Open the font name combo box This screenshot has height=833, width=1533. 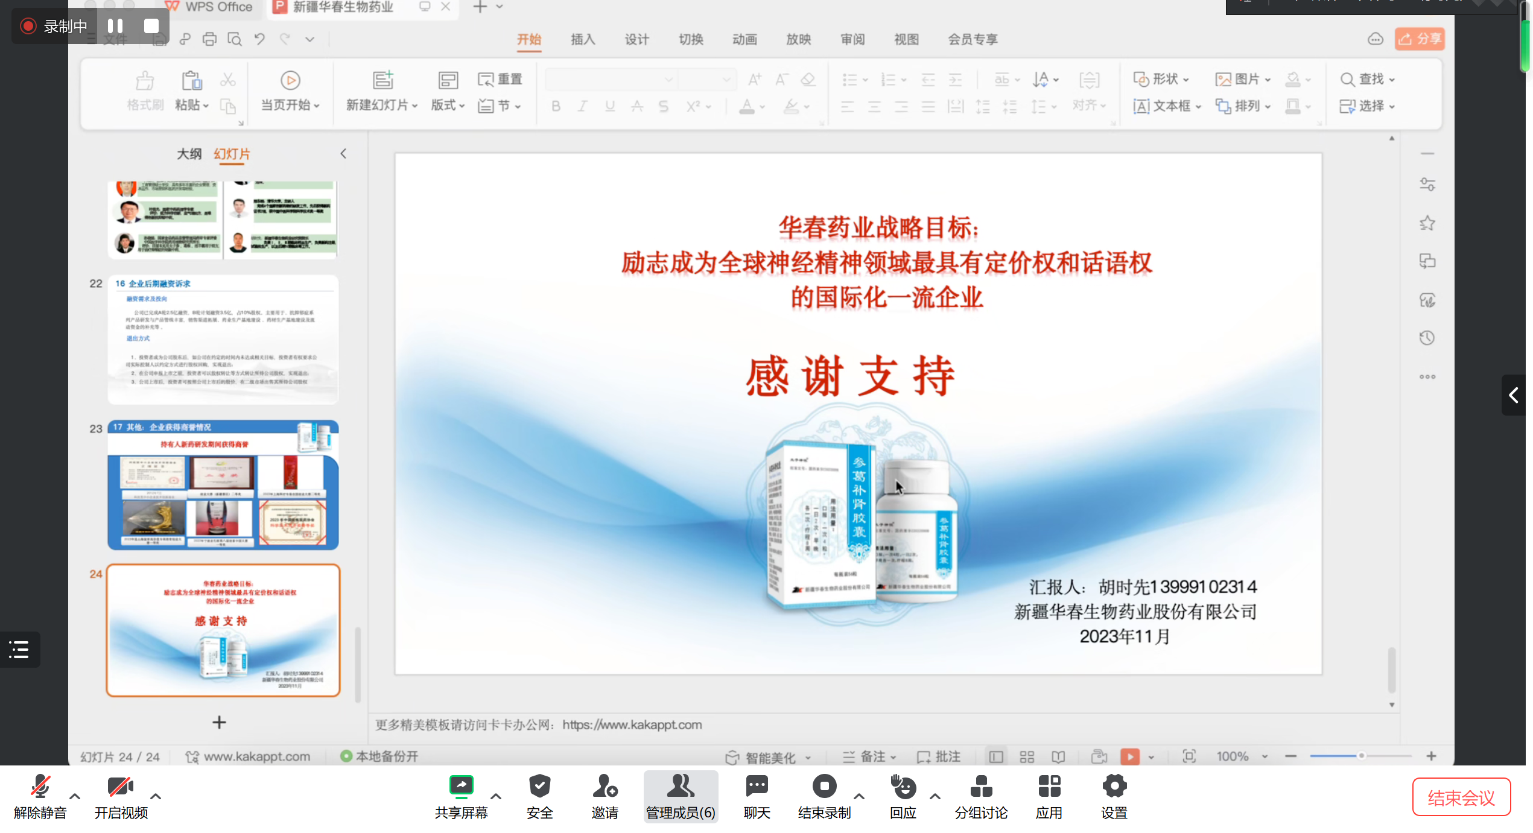(611, 79)
